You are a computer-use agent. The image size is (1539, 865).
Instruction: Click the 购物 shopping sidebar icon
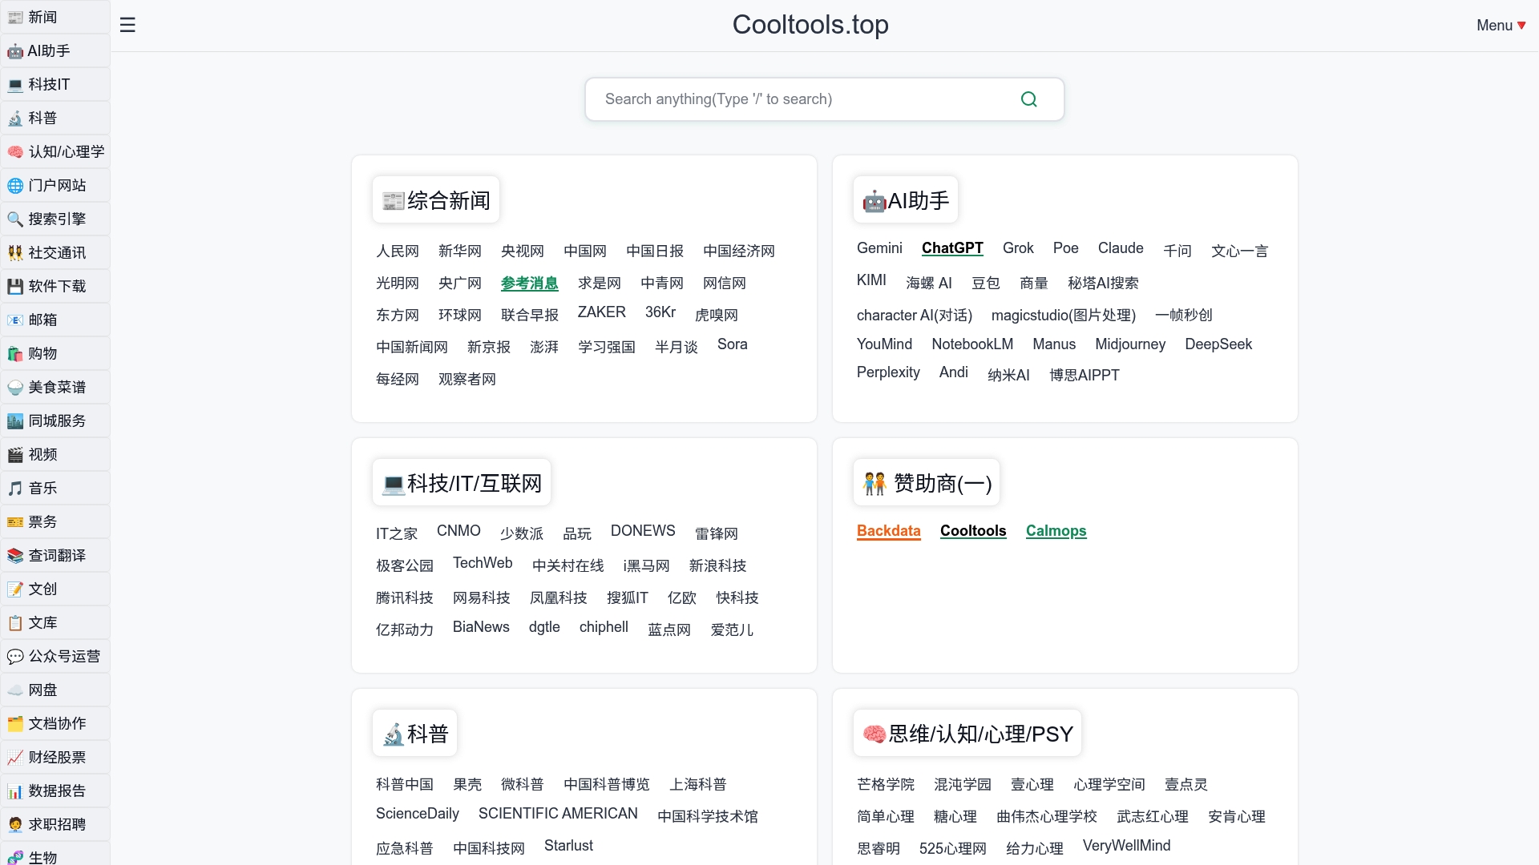(x=14, y=353)
